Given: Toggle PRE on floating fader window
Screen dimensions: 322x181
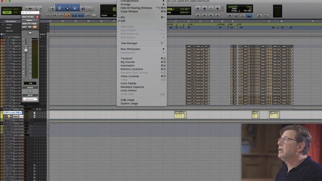Looking at the screenshot, I should pos(30,27).
